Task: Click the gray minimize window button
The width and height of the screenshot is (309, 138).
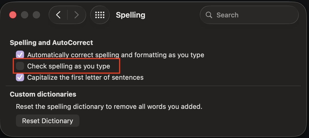Action: pos(25,15)
